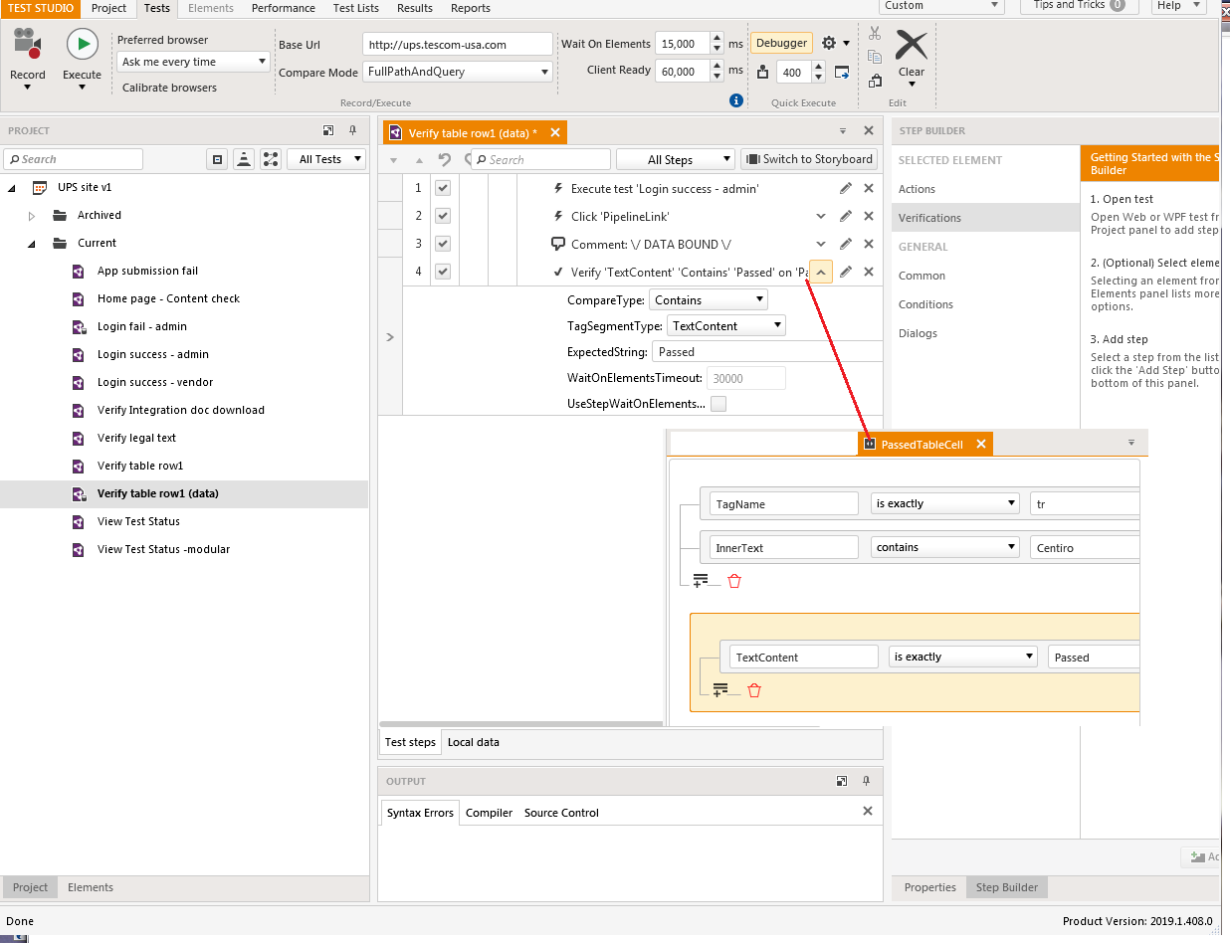Uncheck the step 1 enabled checkbox

pos(443,188)
